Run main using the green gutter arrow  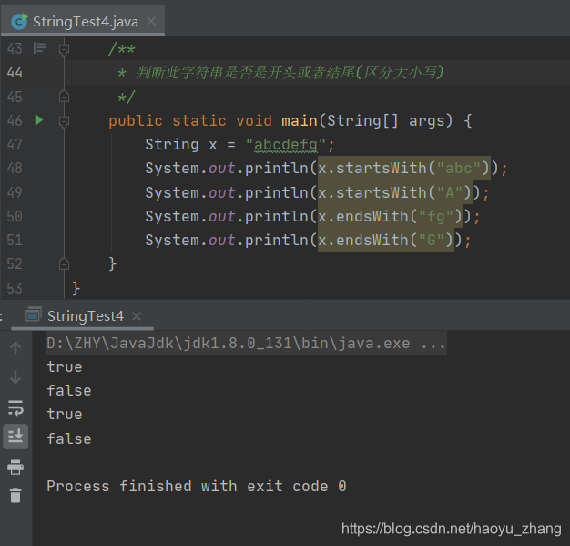click(39, 120)
